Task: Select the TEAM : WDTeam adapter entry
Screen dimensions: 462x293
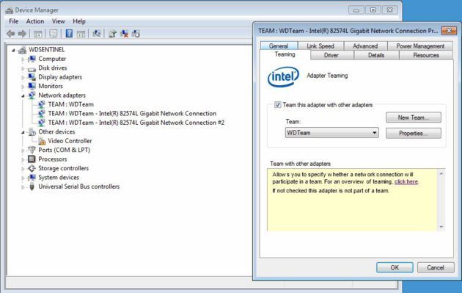Action: click(x=70, y=104)
